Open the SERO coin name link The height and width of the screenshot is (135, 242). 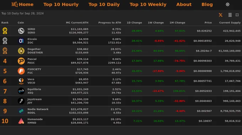pyautogui.click(x=31, y=31)
